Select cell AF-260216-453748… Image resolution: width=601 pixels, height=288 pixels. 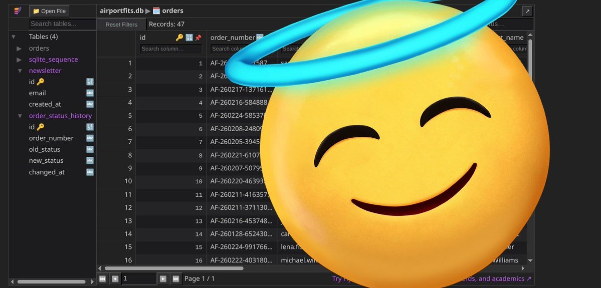pos(242,221)
